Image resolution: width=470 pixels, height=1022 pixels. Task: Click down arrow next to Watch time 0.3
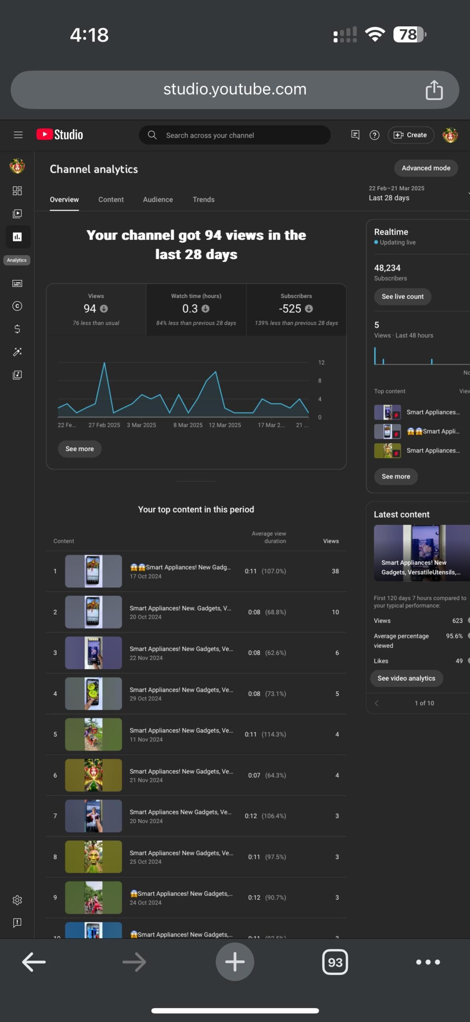click(x=205, y=309)
